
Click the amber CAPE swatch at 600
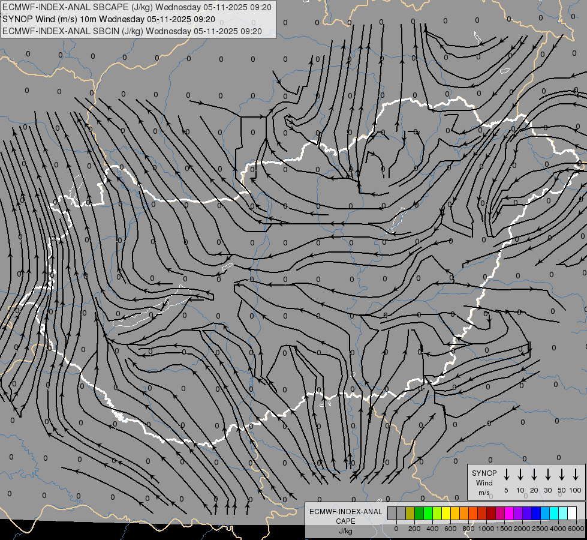455,513
